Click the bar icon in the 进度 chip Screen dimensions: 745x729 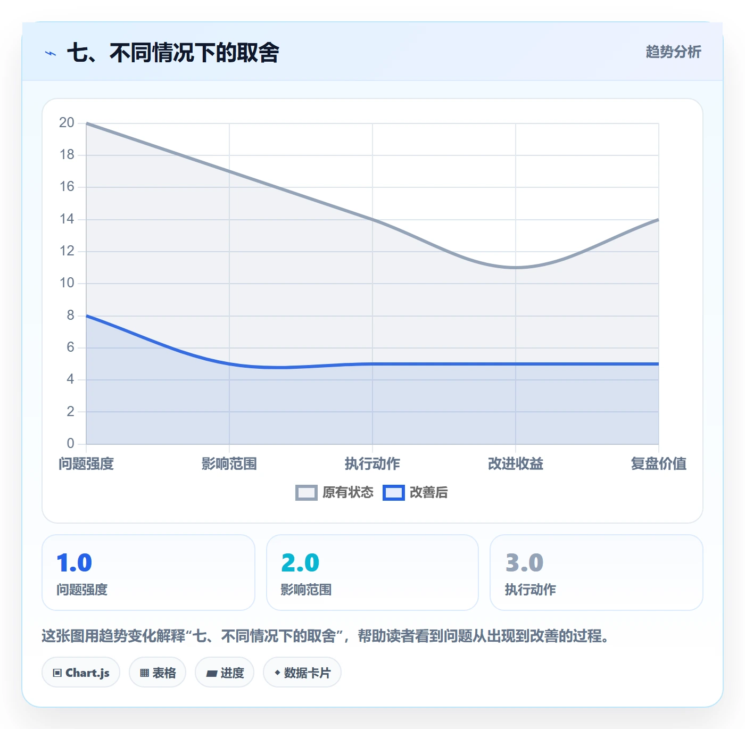pyautogui.click(x=211, y=674)
